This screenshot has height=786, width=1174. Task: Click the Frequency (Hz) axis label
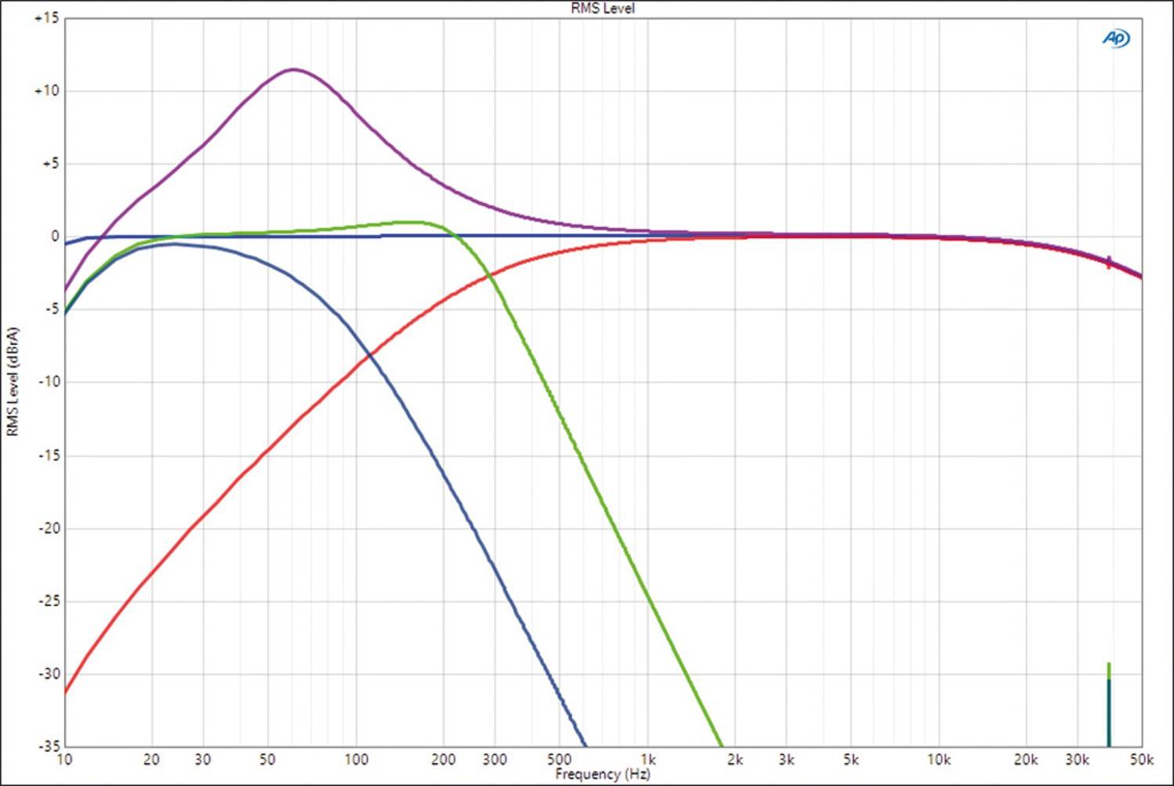(603, 774)
